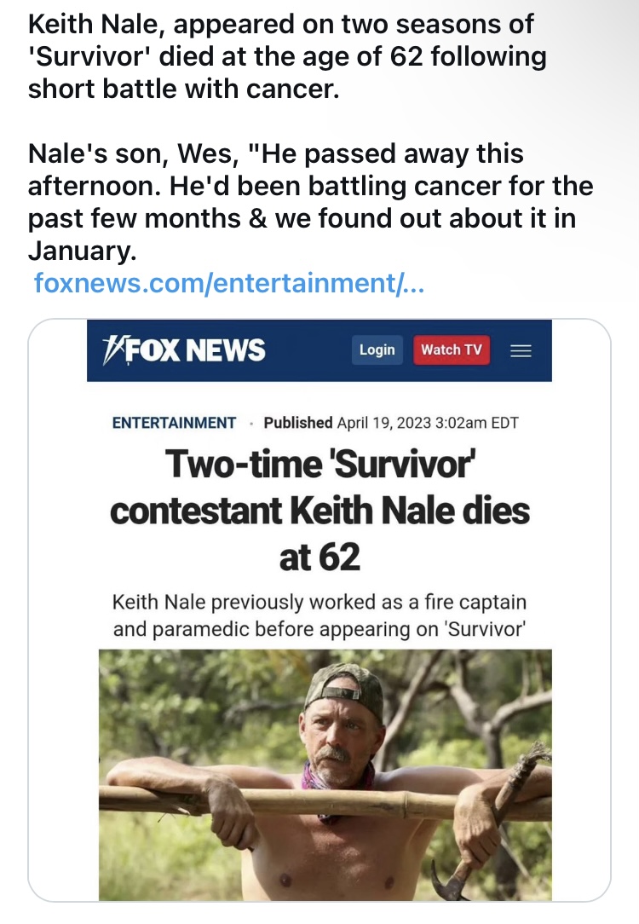Open the foxnews.com/entertainment link
Screen dimensions: 639x924
tap(228, 282)
